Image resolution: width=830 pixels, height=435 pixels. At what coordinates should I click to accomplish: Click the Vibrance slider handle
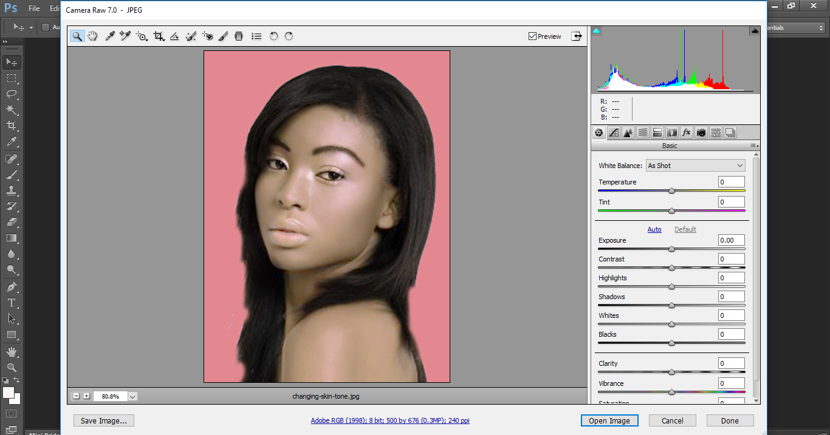[x=671, y=392]
